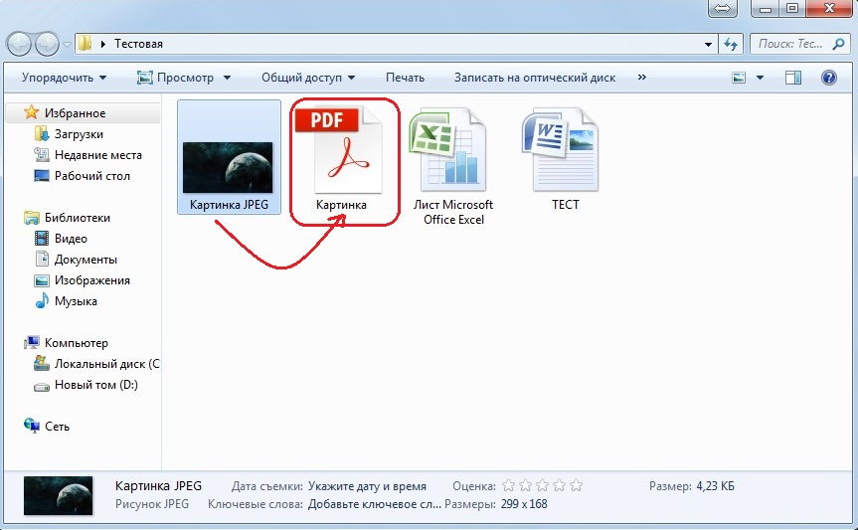The image size is (858, 530).
Task: Open the Общий доступ menu
Action: [x=308, y=78]
